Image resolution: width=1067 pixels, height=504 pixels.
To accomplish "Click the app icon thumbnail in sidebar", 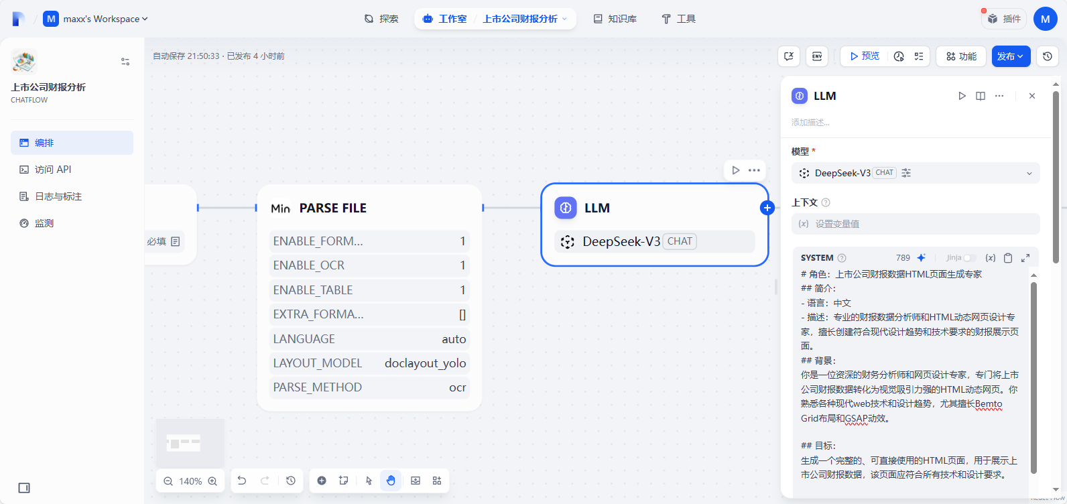I will [x=23, y=62].
